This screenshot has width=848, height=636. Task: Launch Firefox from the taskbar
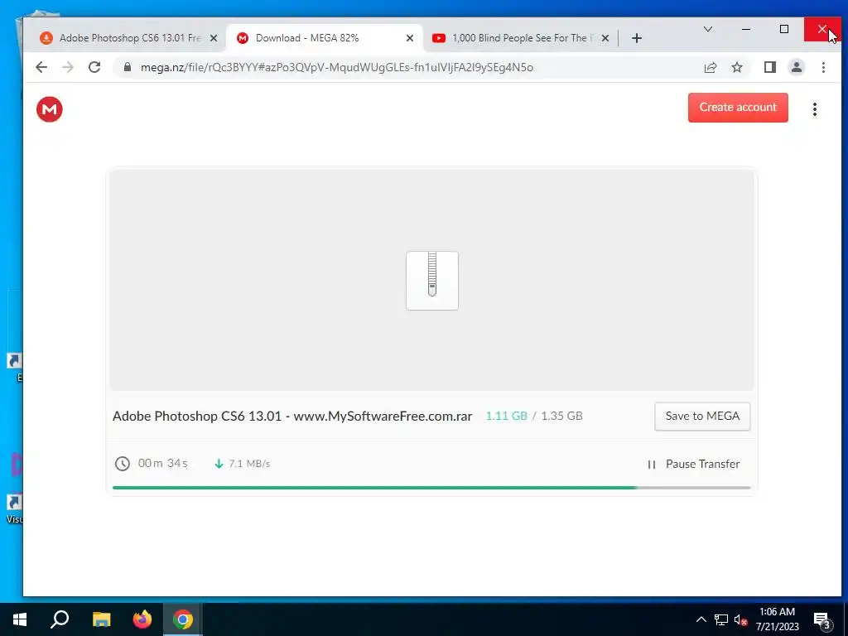coord(142,619)
